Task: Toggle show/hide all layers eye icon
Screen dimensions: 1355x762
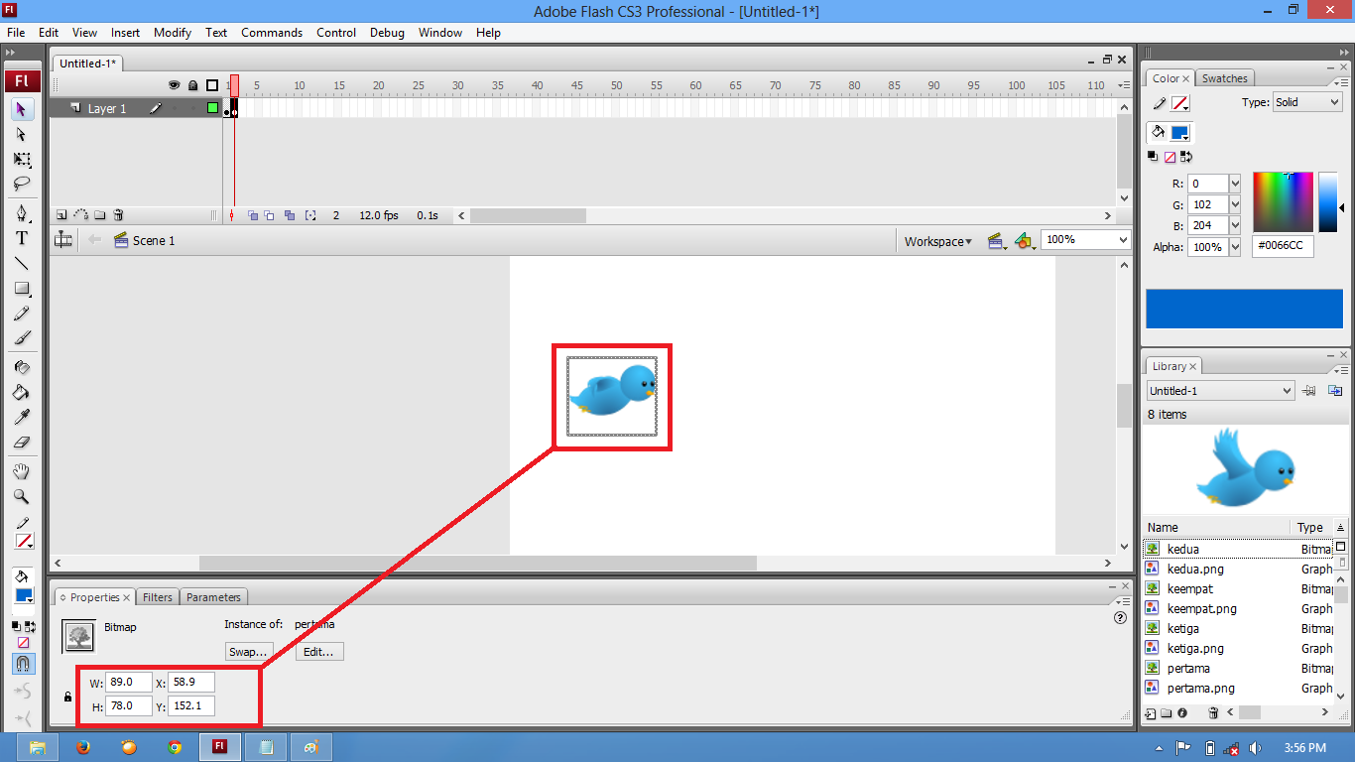Action: (175, 85)
